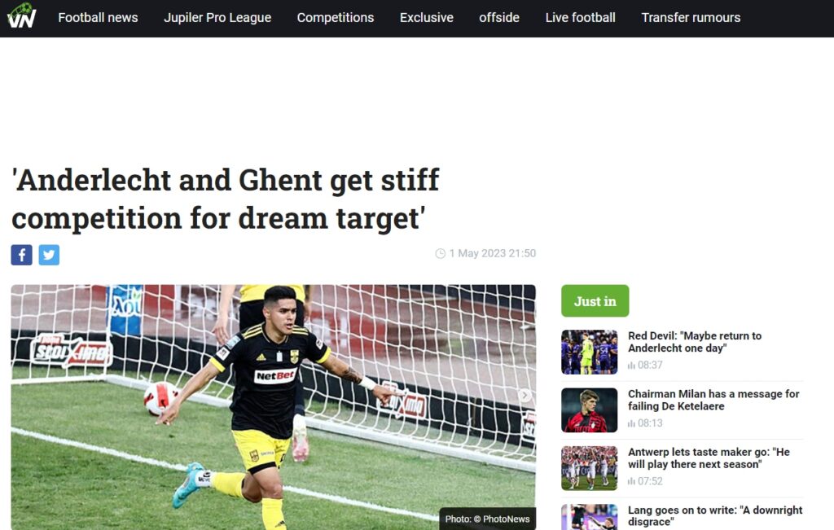Click the VN site logo
Viewport: 834px width, 530px height.
21,16
